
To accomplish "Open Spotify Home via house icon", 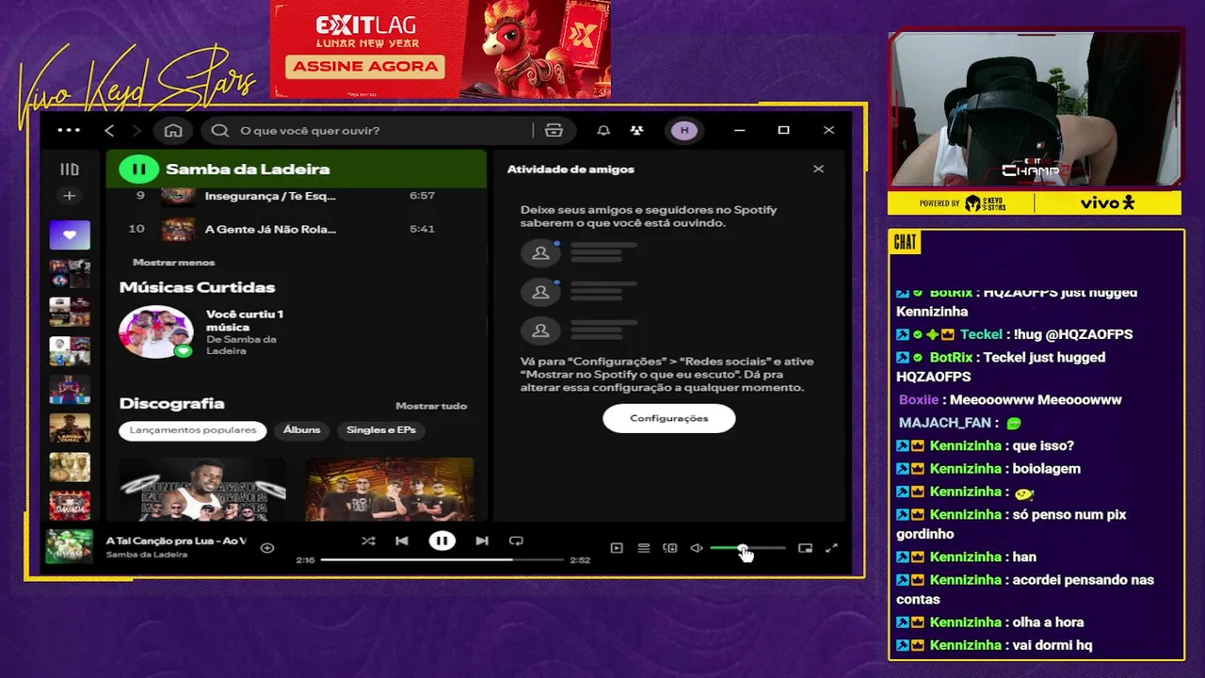I will pos(173,130).
